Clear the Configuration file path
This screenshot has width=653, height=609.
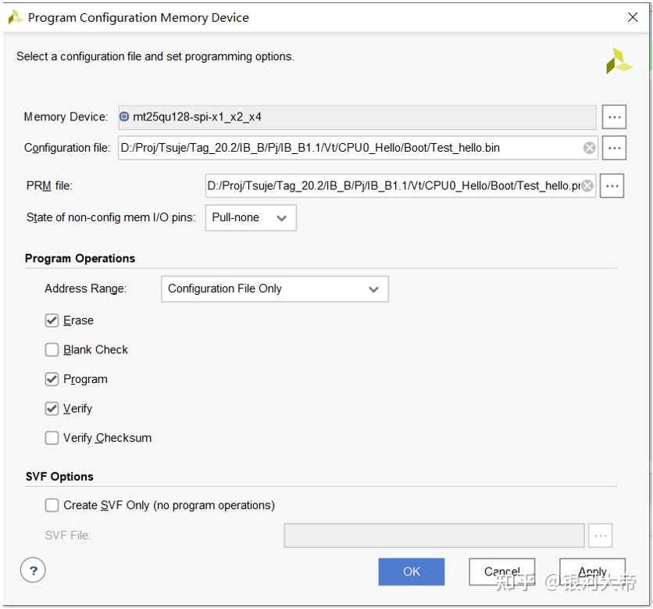coord(590,148)
